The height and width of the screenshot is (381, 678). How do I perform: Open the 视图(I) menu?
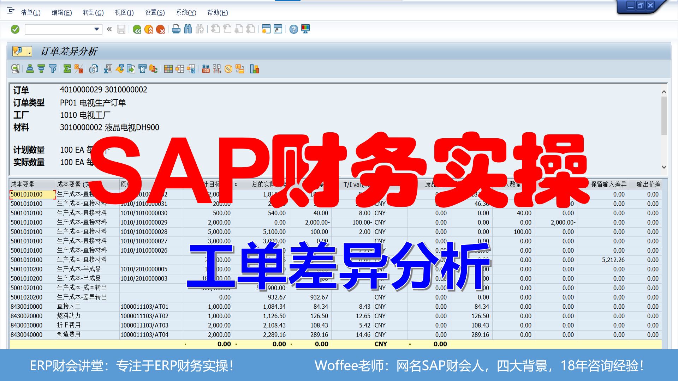click(124, 13)
